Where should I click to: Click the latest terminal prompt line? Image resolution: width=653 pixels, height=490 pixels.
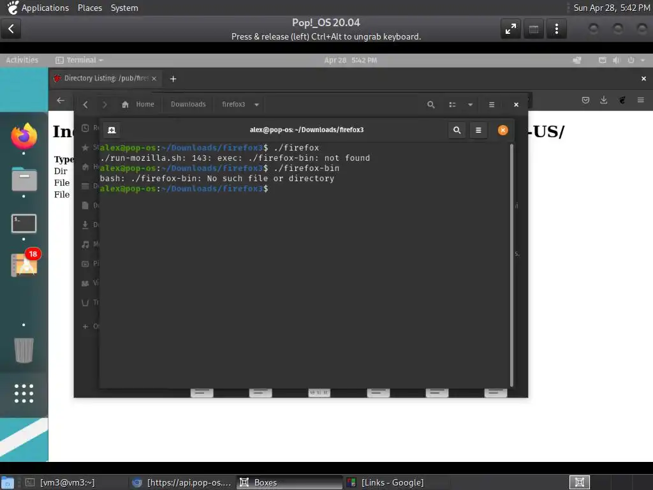184,189
